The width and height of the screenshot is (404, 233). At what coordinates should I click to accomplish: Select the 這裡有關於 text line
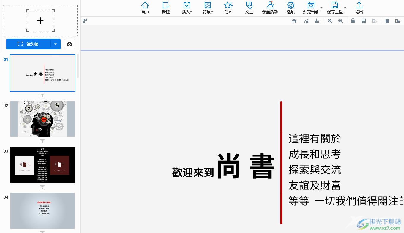click(x=315, y=139)
